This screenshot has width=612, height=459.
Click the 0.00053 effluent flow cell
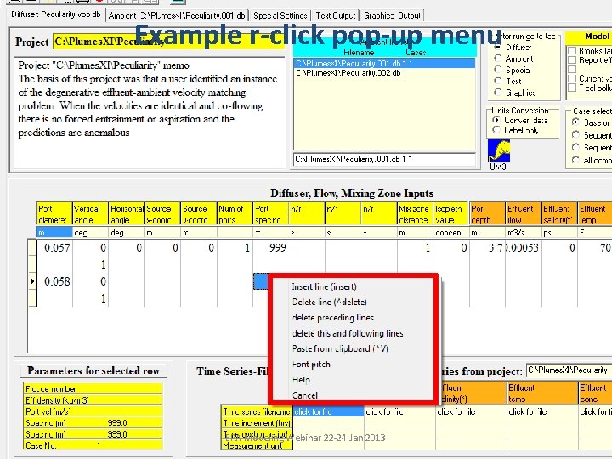pyautogui.click(x=524, y=247)
